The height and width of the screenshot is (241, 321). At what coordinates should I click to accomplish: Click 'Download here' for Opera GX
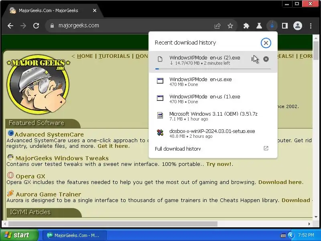[x=280, y=182]
